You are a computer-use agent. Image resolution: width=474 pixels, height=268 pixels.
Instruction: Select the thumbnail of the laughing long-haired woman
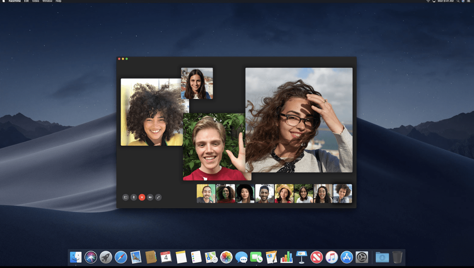(x=323, y=193)
